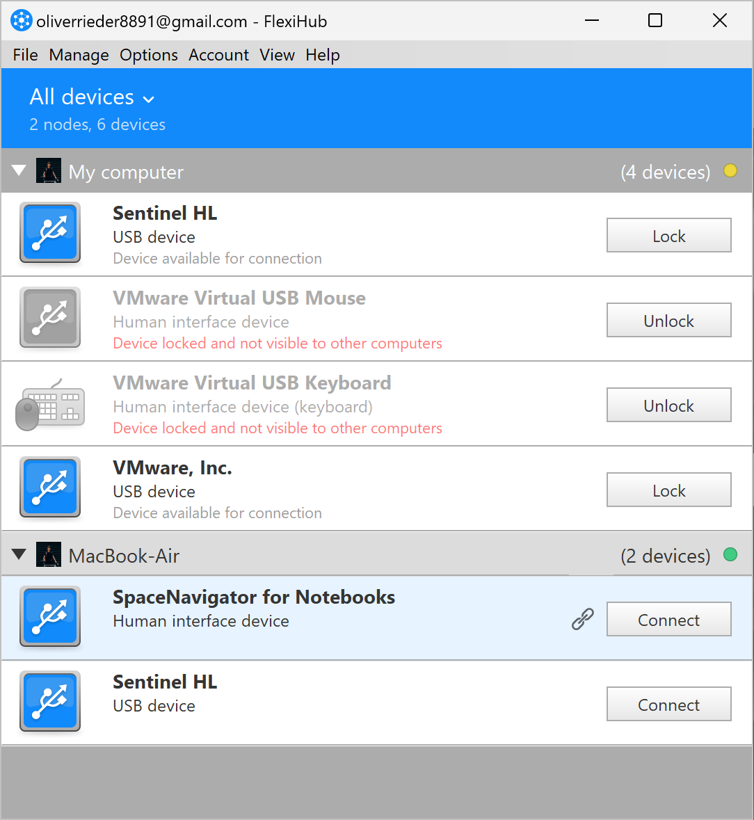Collapse the MacBook-Air node
This screenshot has height=820, width=754.
[18, 554]
